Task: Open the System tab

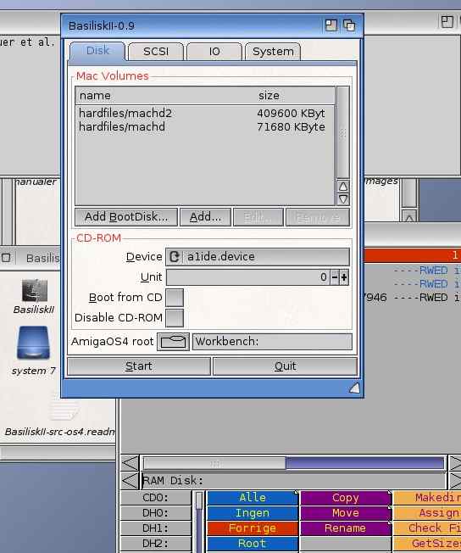Action: (x=273, y=52)
